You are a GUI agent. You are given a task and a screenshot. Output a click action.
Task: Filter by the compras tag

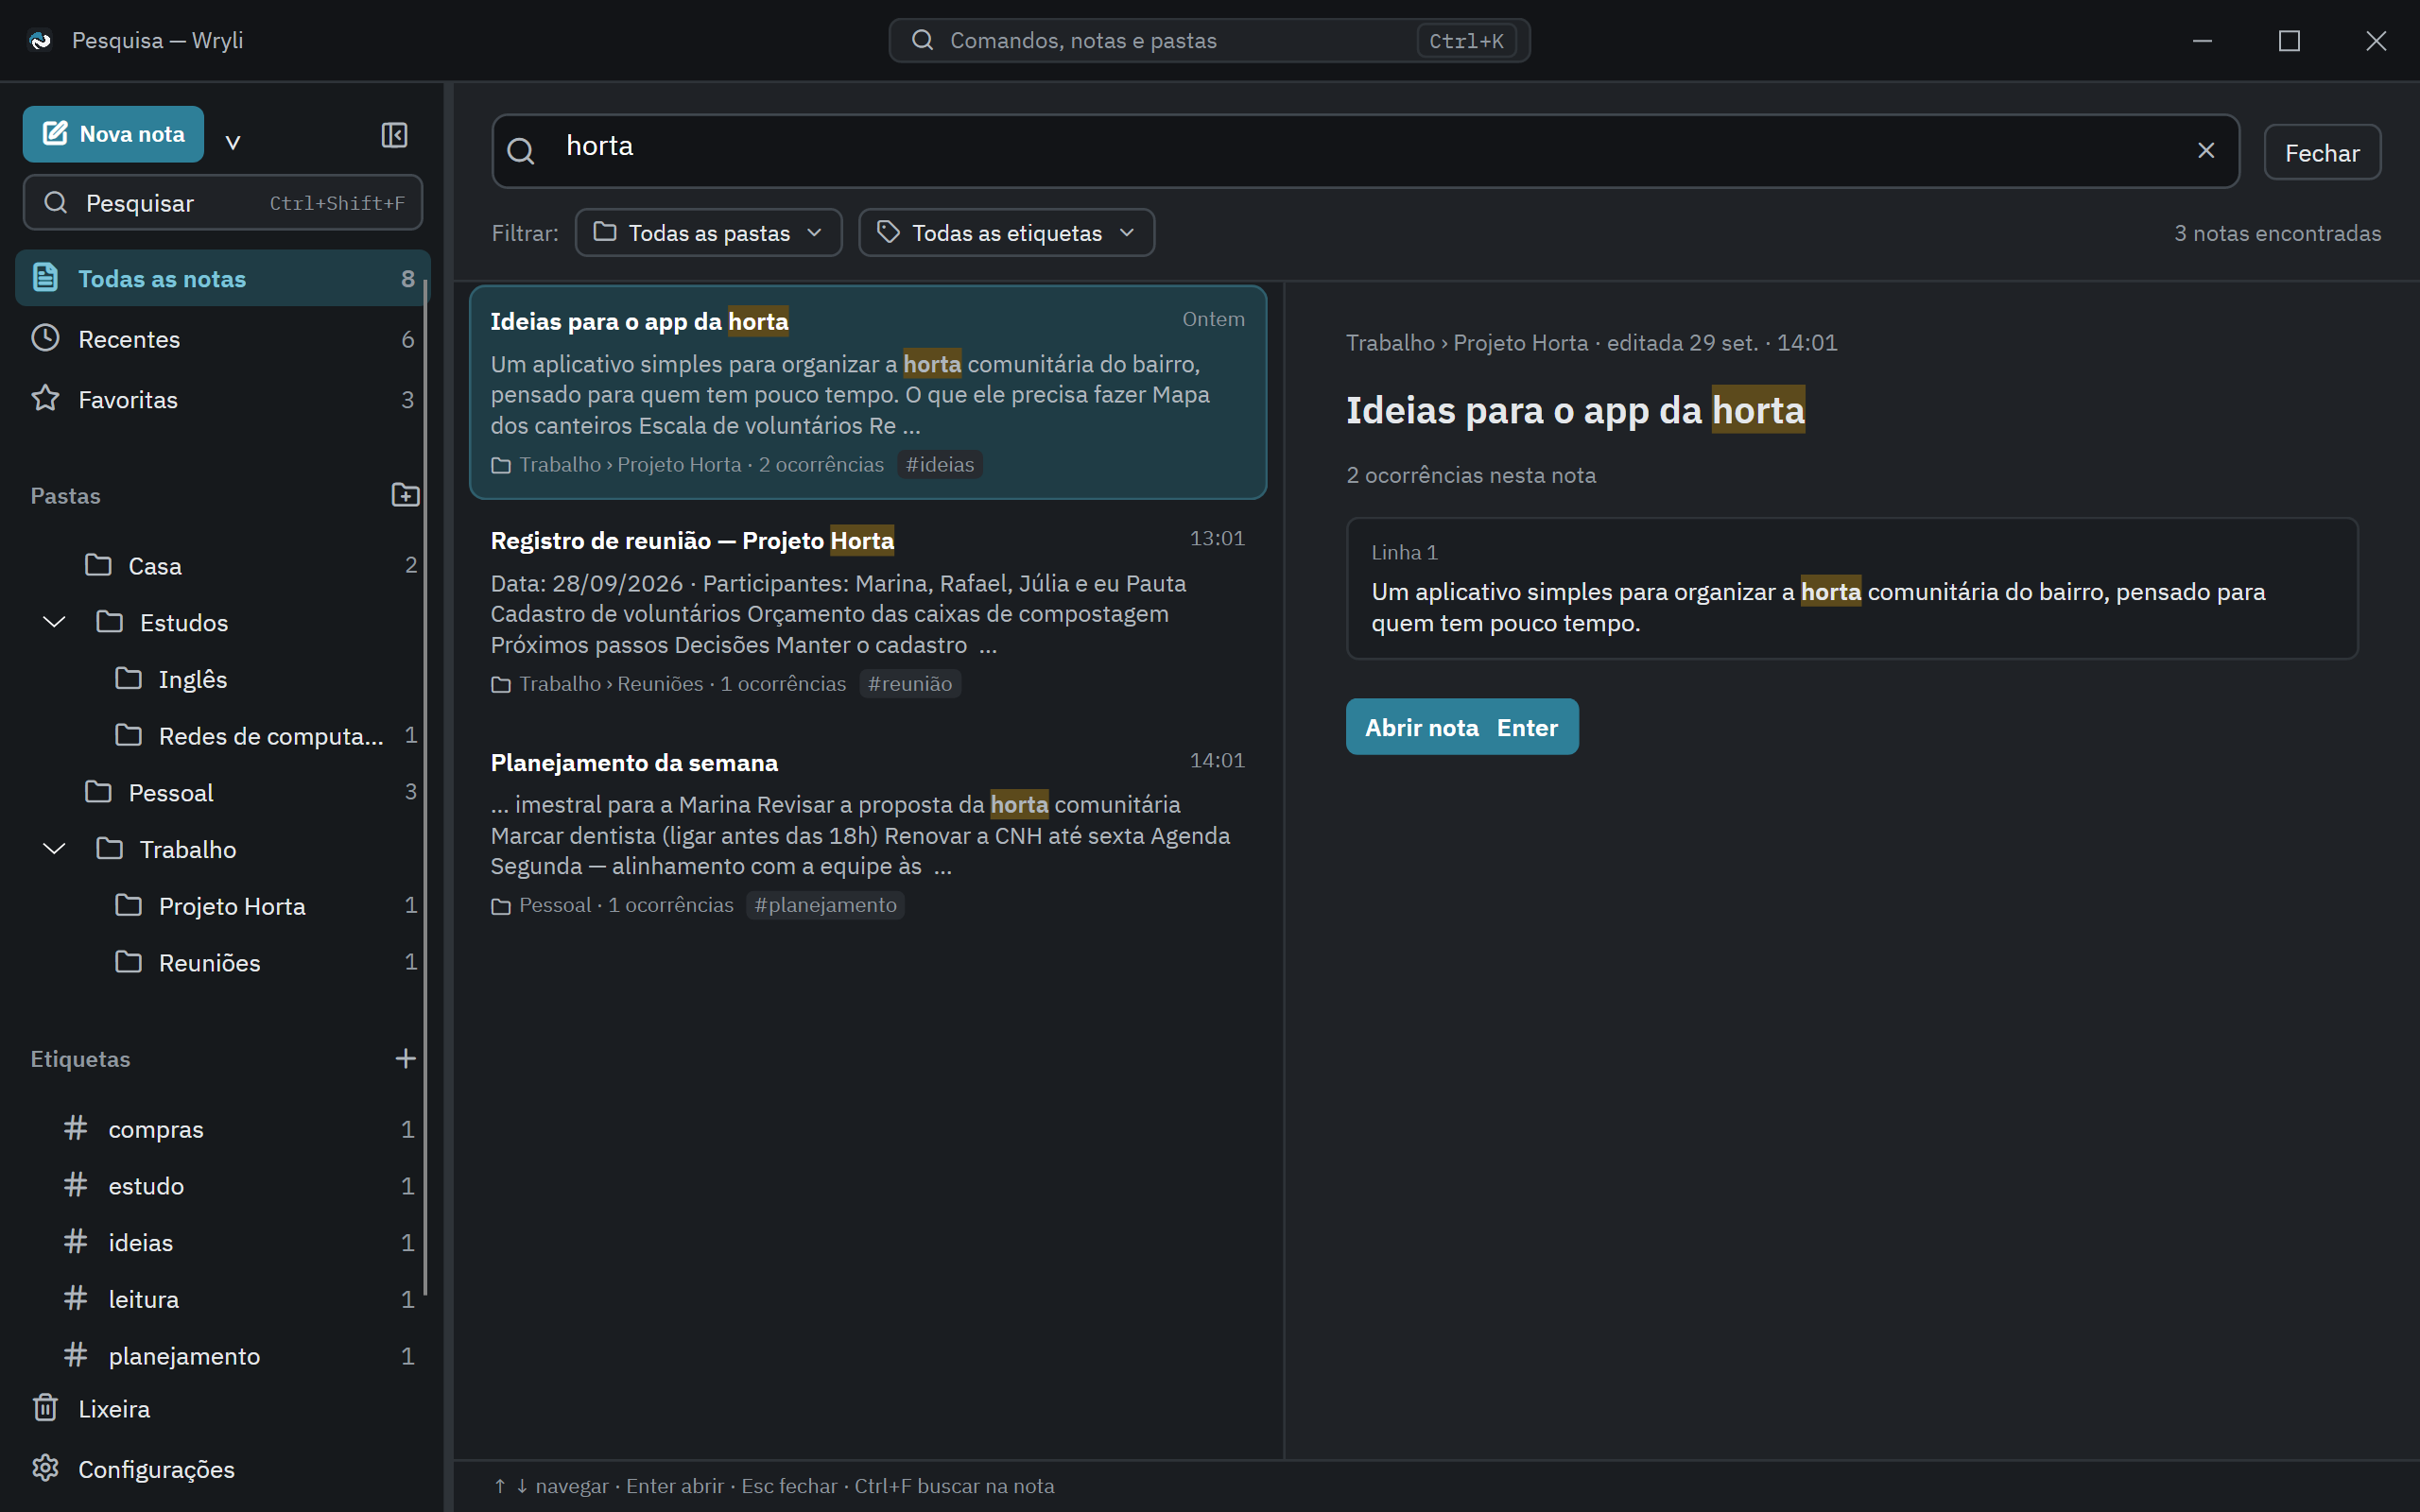pos(222,1129)
